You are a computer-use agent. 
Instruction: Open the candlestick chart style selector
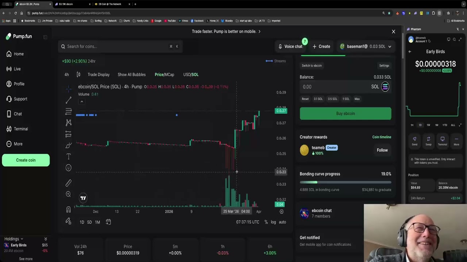tap(78, 75)
